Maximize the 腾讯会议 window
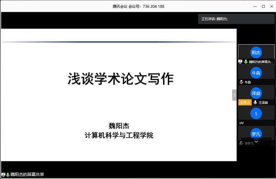This screenshot has width=276, height=179. tap(263, 6)
